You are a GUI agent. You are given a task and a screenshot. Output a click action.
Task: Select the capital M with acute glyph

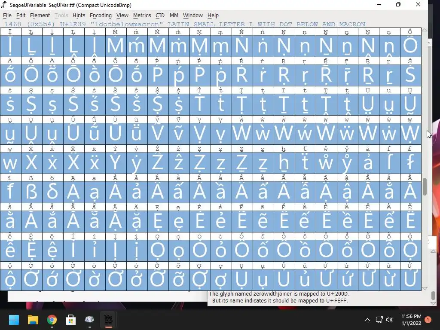pyautogui.click(x=115, y=46)
